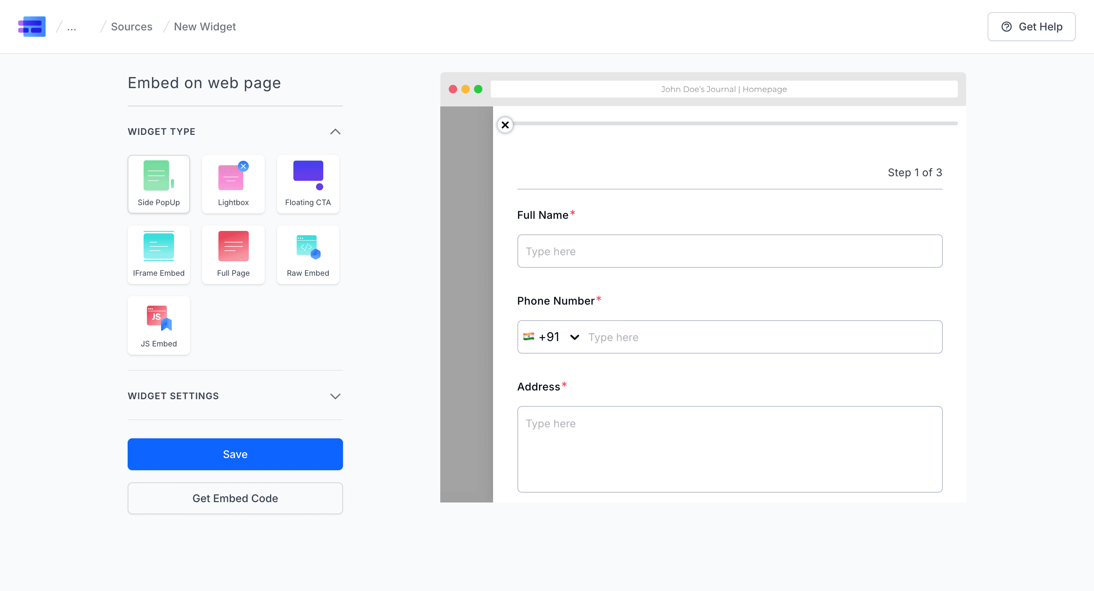Click the 'Embed on web page' heading

(x=204, y=83)
